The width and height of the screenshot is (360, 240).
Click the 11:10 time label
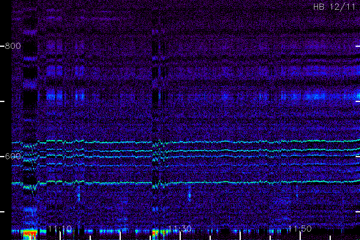(60, 228)
